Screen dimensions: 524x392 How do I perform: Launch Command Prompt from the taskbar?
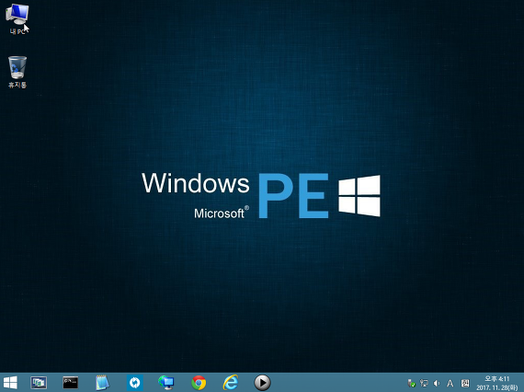point(71,382)
